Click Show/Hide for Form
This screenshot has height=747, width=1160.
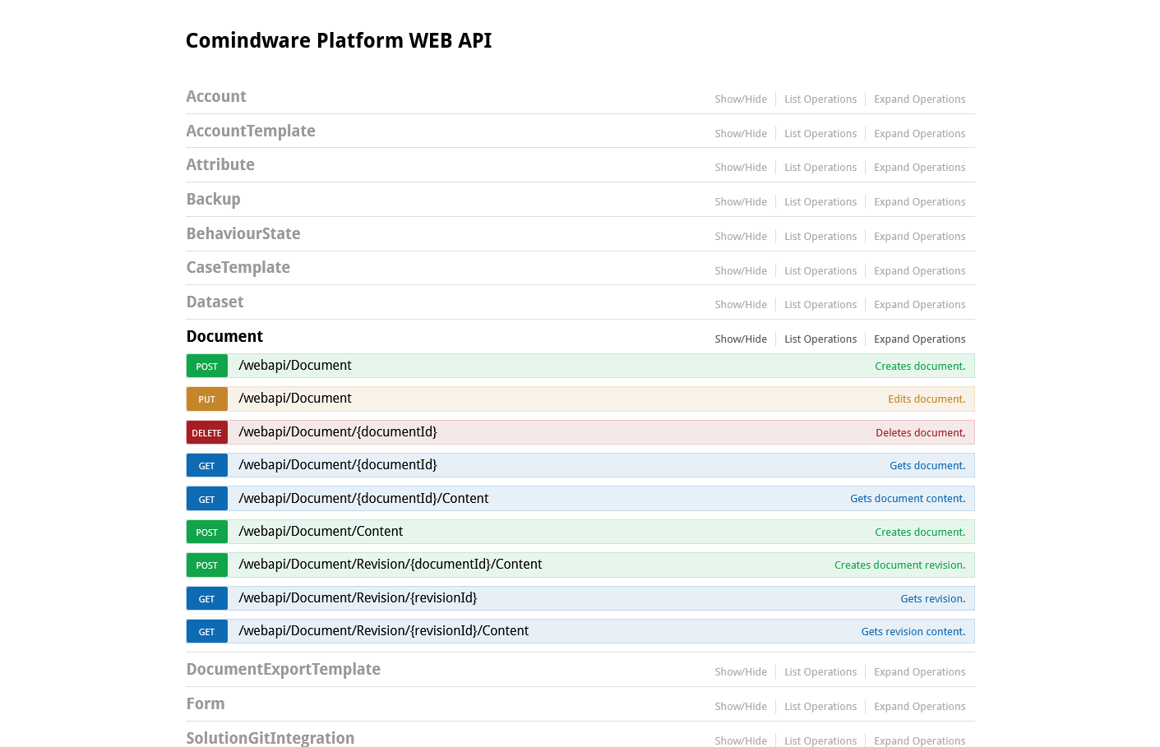pos(741,707)
